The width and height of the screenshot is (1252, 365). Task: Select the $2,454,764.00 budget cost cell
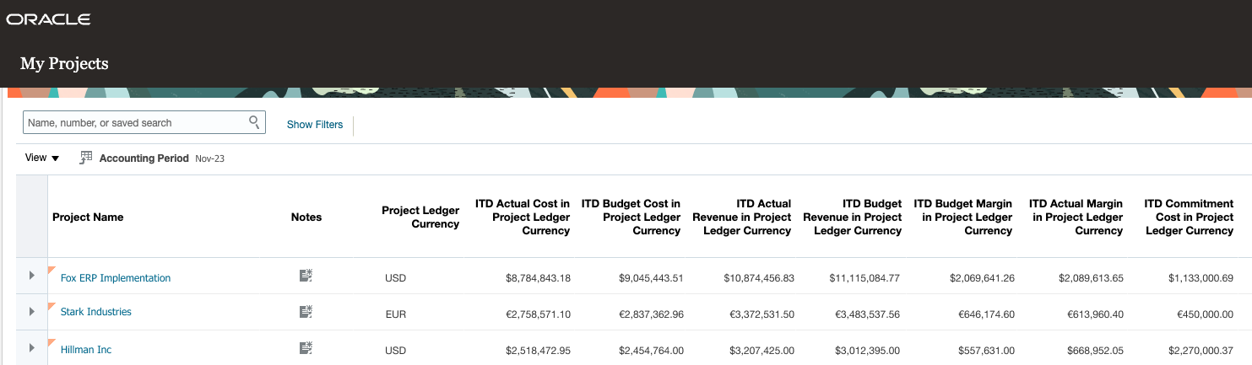[651, 350]
